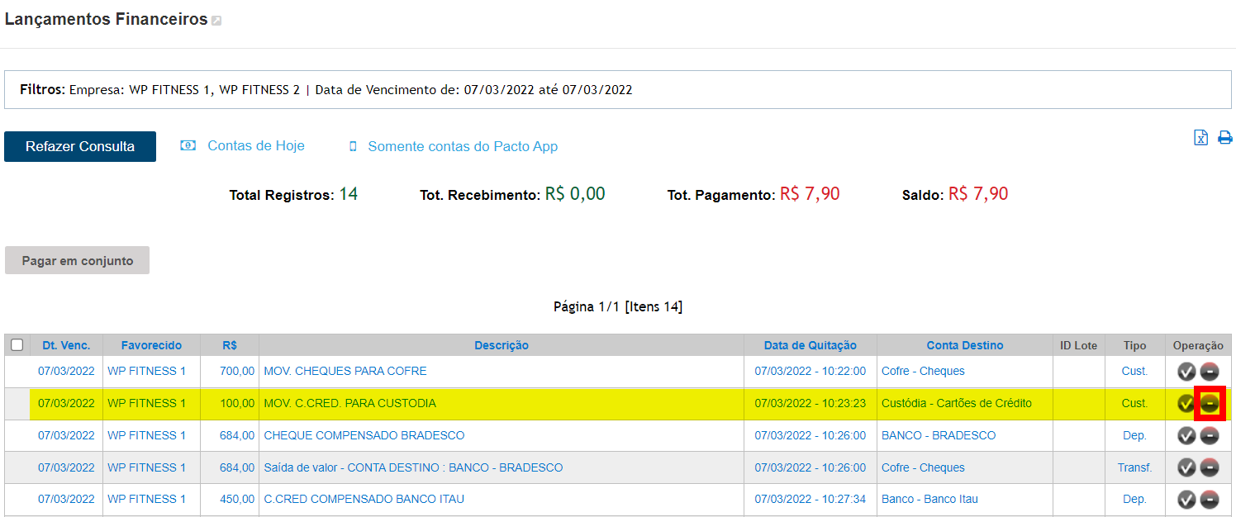Open popup icon beside Lançamentos Financeiros title
This screenshot has width=1236, height=517.
216,21
